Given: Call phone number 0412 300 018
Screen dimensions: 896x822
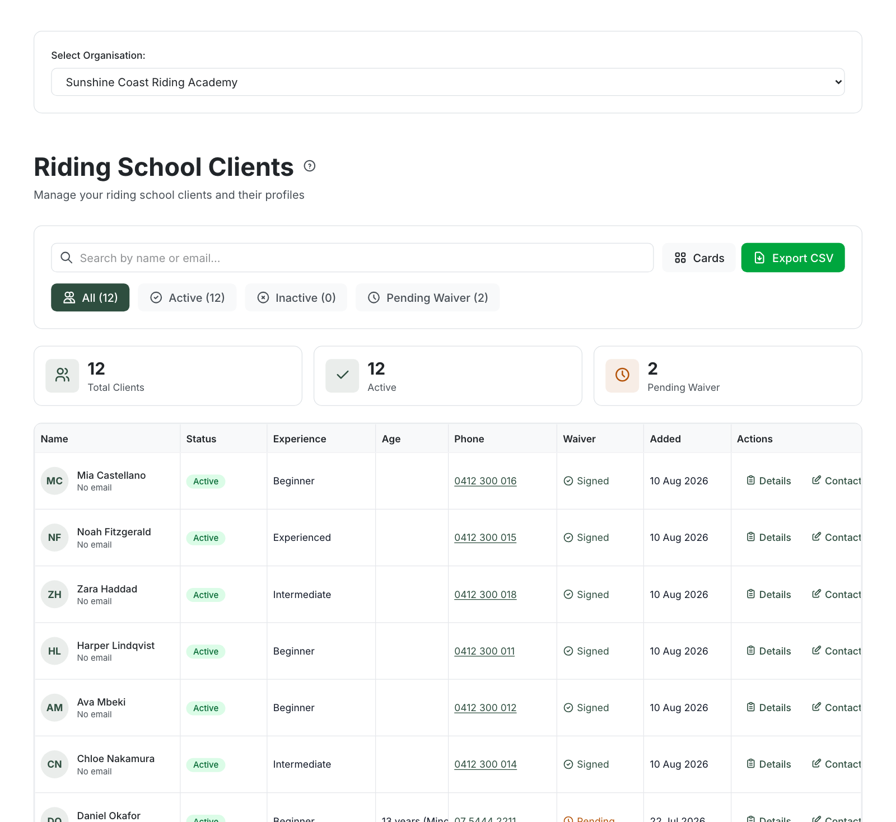Looking at the screenshot, I should [x=486, y=595].
